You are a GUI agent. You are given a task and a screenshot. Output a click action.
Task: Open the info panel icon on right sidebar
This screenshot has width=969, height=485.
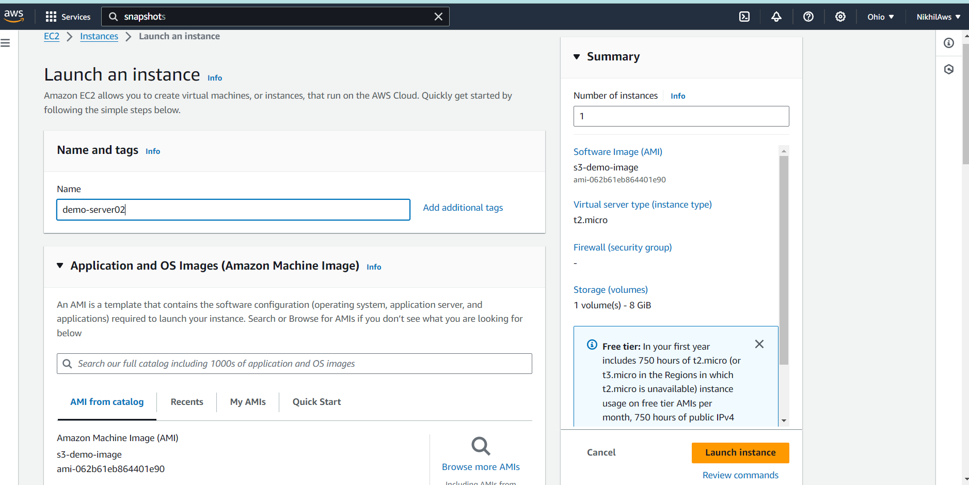(x=949, y=43)
